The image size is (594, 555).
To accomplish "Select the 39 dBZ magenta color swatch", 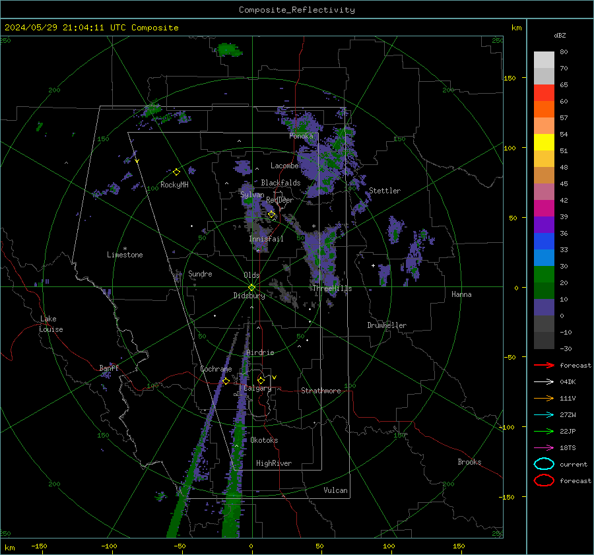I will [x=544, y=208].
